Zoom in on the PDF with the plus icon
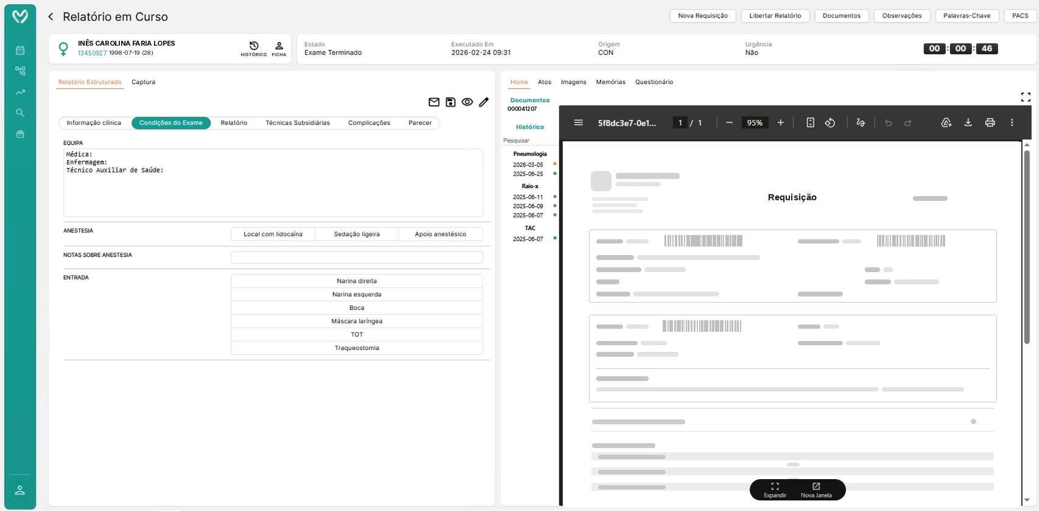This screenshot has width=1039, height=512. [x=780, y=122]
